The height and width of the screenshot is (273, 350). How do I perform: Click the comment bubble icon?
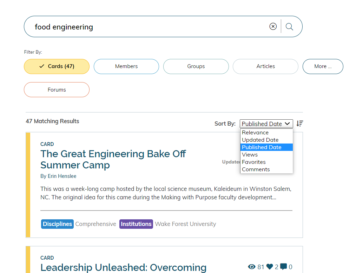point(284,267)
